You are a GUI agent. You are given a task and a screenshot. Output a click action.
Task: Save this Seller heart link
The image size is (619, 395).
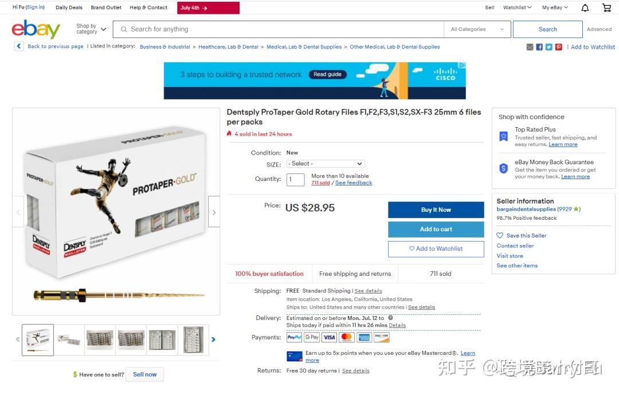click(x=522, y=235)
